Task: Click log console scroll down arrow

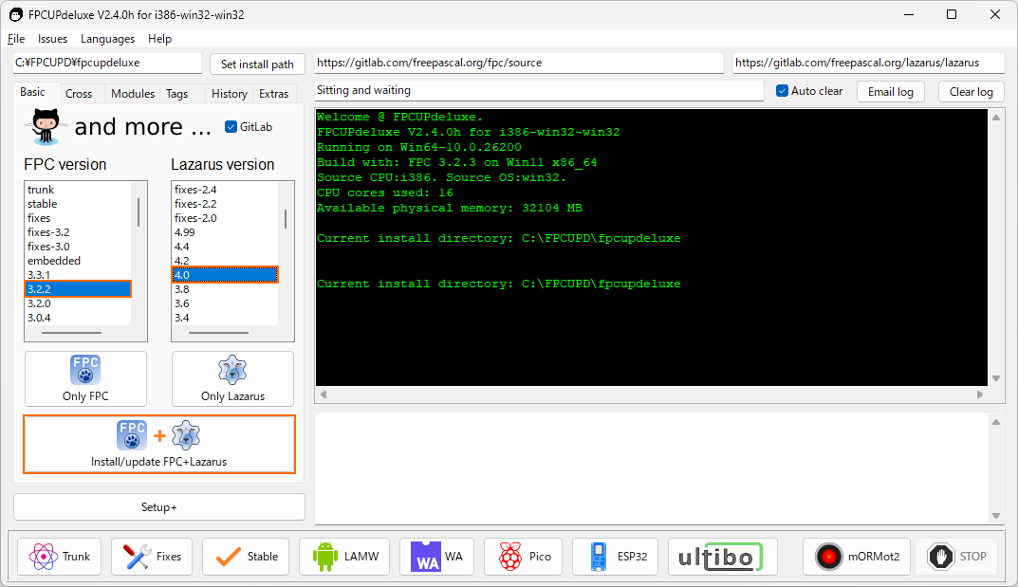Action: pyautogui.click(x=996, y=378)
